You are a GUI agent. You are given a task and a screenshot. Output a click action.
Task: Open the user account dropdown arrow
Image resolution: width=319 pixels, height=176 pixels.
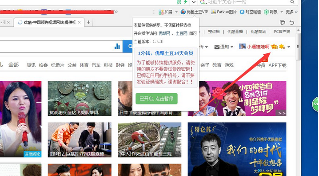coord(289,47)
